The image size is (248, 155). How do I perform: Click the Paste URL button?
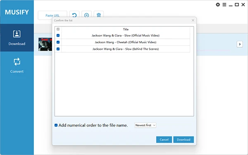tap(52, 15)
